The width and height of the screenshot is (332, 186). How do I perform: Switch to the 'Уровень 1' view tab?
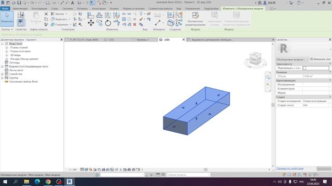point(142,40)
